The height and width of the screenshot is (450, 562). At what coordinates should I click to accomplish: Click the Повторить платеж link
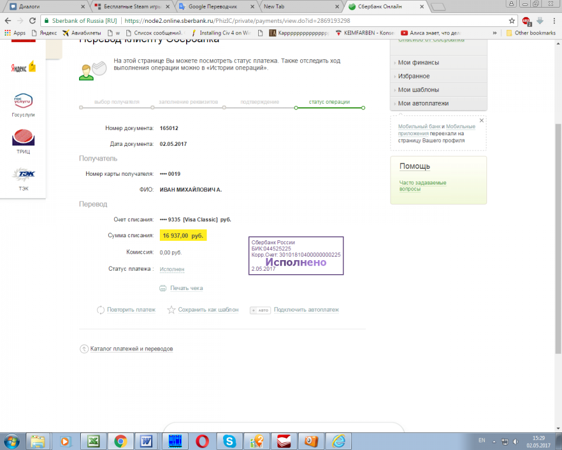click(x=131, y=310)
